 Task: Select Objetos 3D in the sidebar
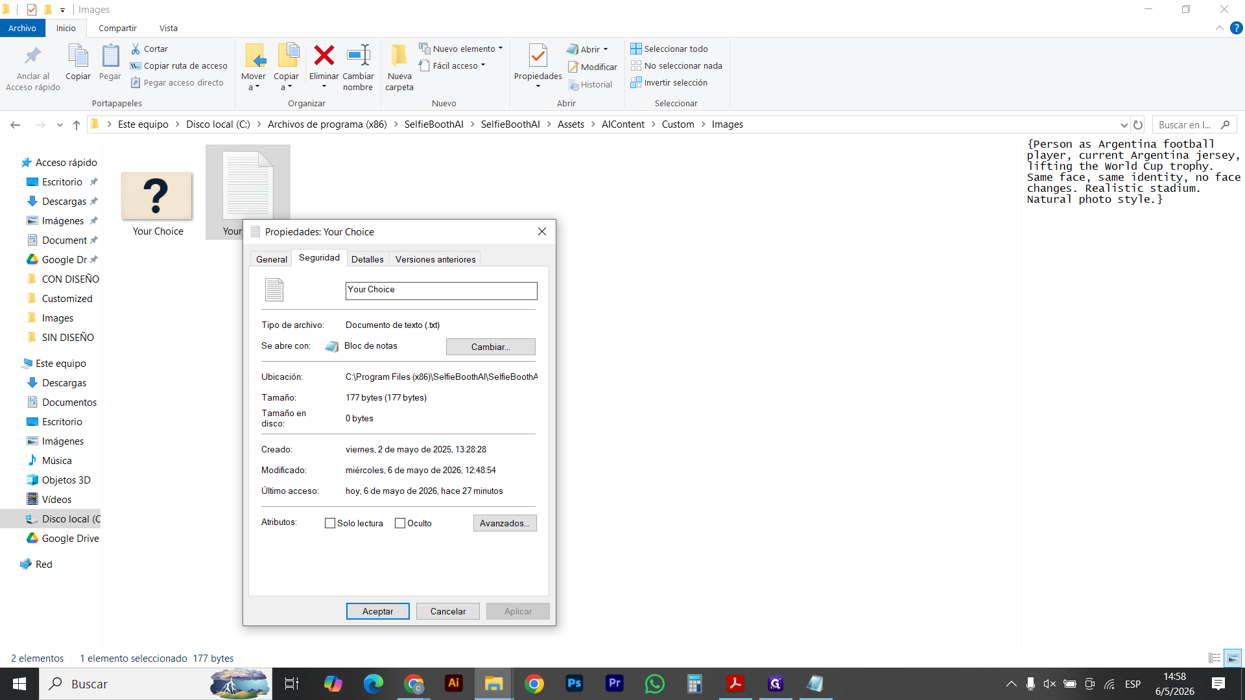click(x=66, y=480)
